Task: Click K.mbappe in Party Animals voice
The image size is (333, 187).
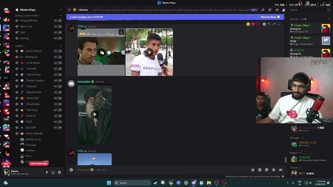Action: click(31, 145)
